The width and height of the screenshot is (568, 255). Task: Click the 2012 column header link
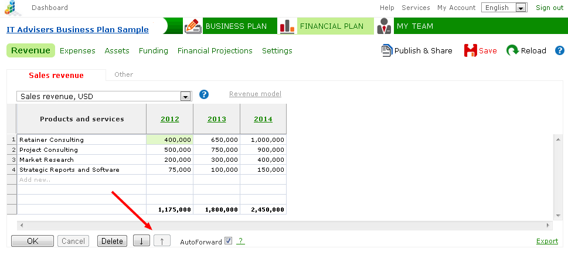click(170, 119)
